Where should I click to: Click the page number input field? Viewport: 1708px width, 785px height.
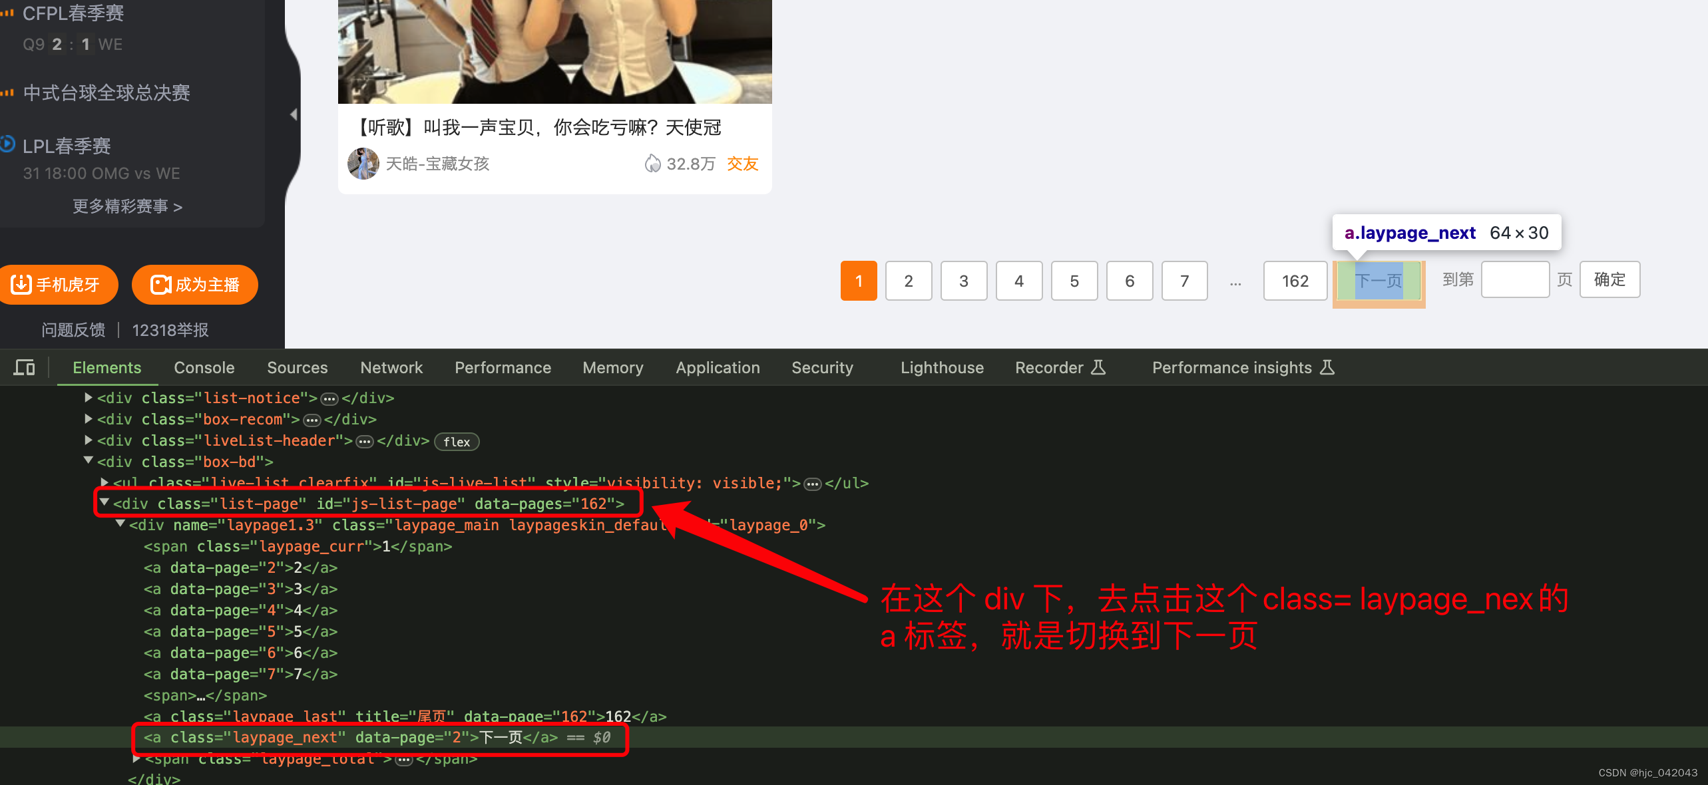tap(1515, 279)
